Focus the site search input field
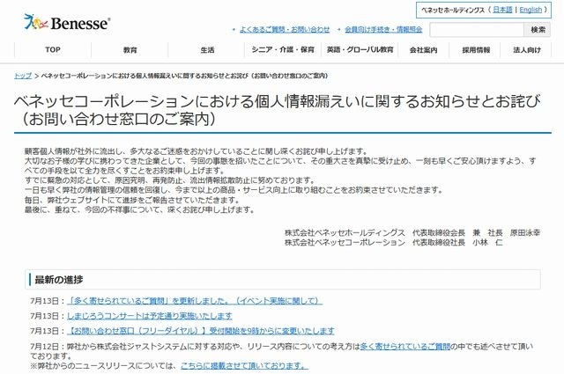Screen dimensions: 564x374 [x=477, y=30]
